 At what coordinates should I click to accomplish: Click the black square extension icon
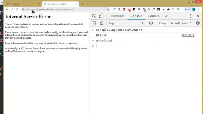point(134,9)
